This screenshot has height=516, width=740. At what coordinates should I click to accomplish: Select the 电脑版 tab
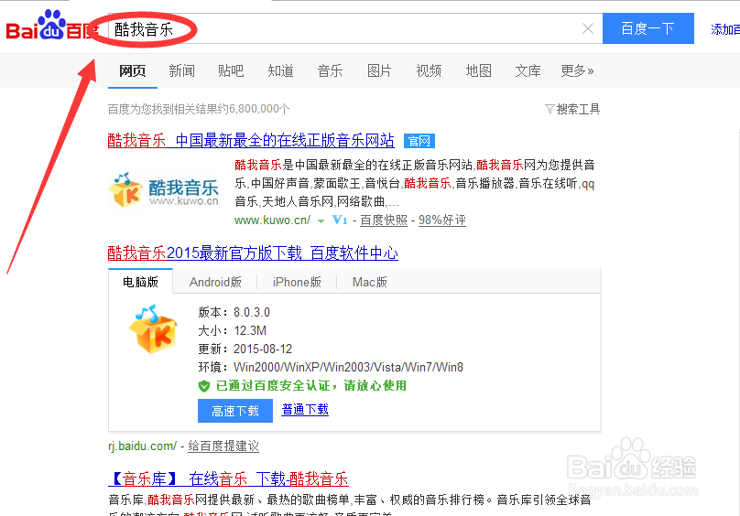pyautogui.click(x=141, y=282)
